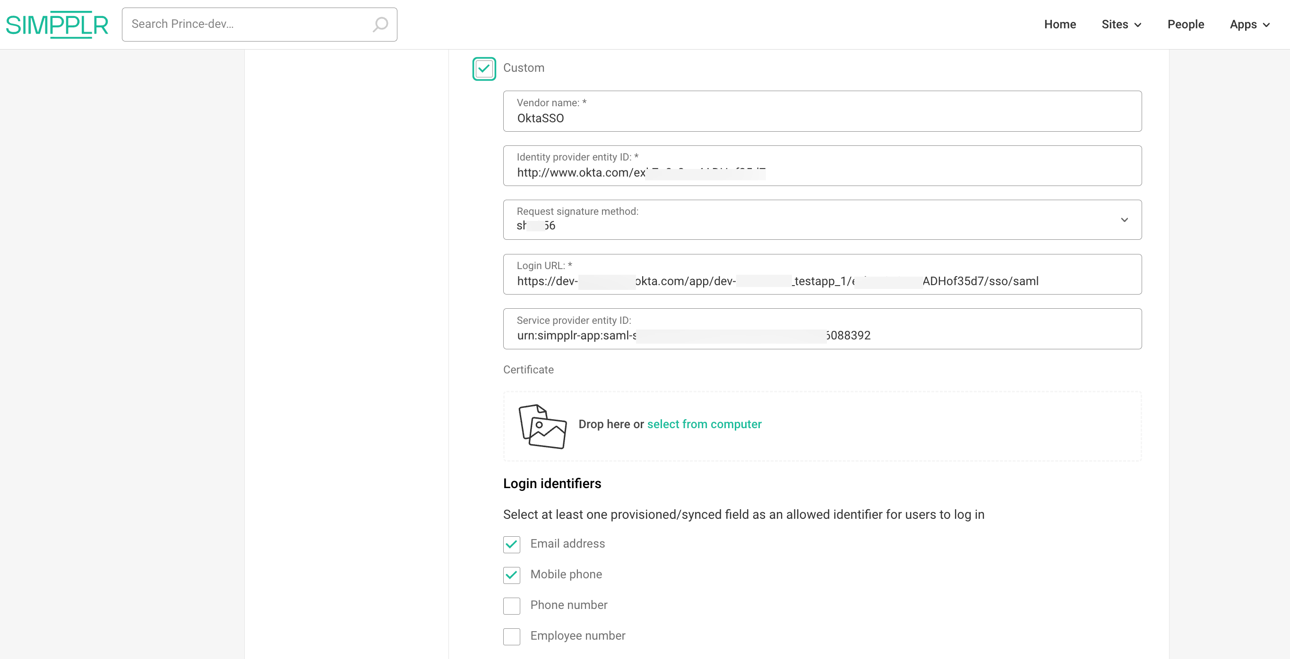Toggle the Mobile phone checkbox
1290x659 pixels.
point(511,574)
